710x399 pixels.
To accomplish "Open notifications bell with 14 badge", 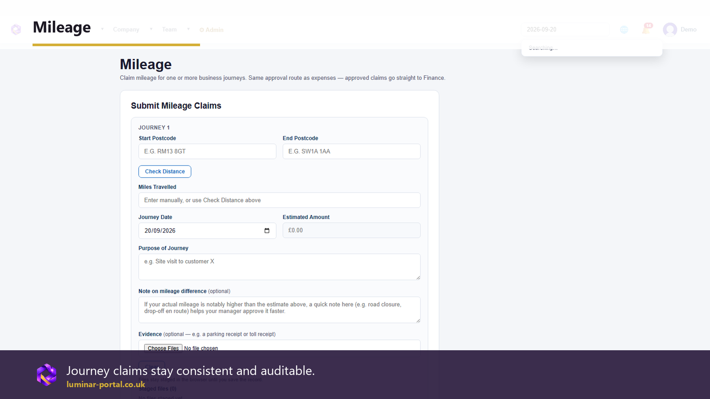I will [646, 29].
